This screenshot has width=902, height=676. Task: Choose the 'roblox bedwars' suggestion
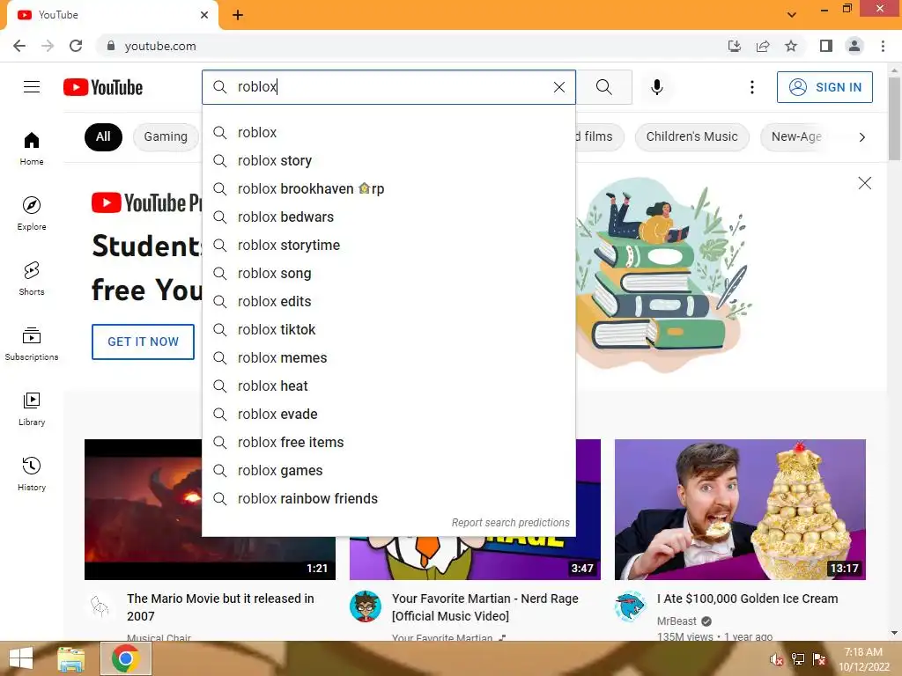point(388,217)
